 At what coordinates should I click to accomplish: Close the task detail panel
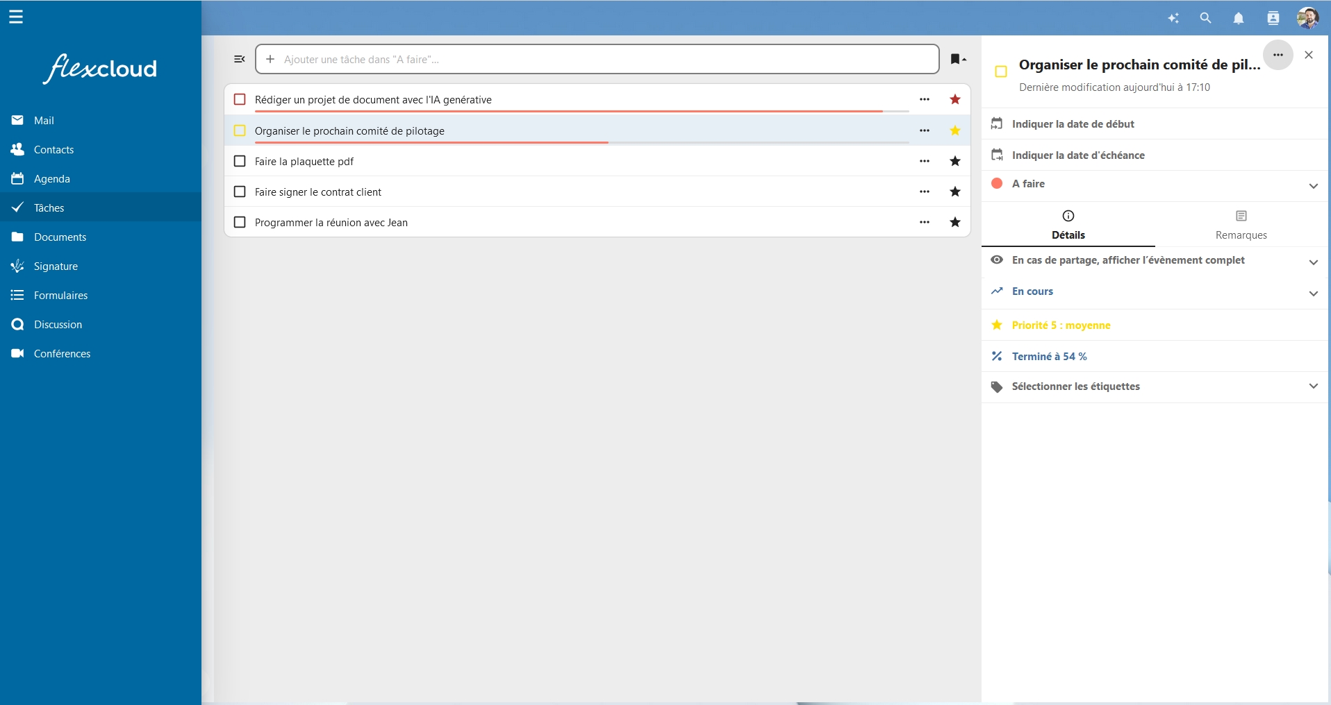pyautogui.click(x=1309, y=55)
